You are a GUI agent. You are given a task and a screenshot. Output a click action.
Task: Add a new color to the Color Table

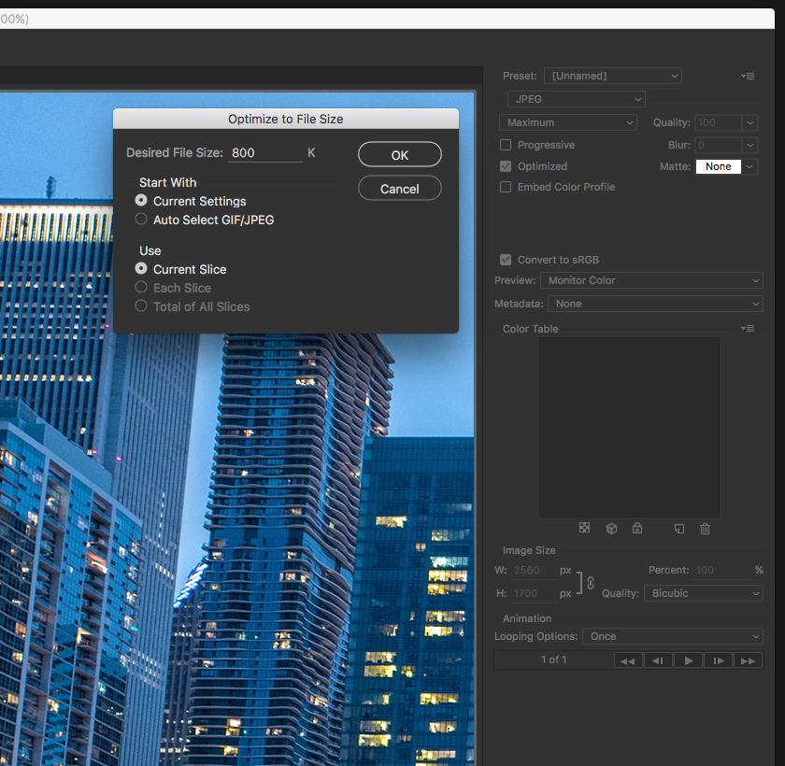pyautogui.click(x=678, y=529)
